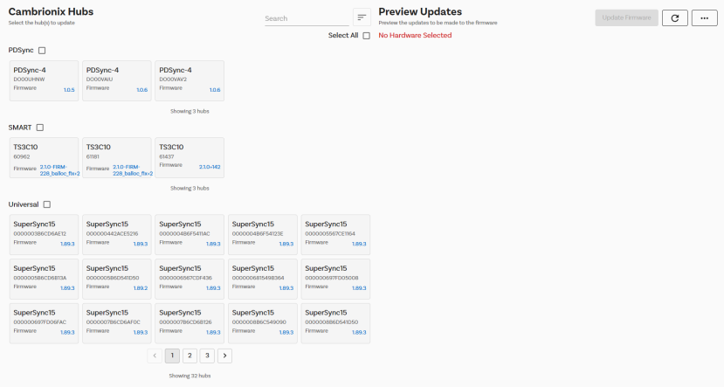
Task: Click the refresh hubs icon button
Action: pyautogui.click(x=674, y=18)
